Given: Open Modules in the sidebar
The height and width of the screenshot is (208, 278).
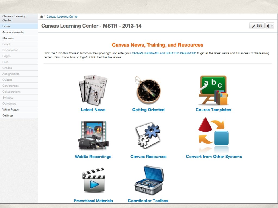Looking at the screenshot, I should [x=19, y=38].
